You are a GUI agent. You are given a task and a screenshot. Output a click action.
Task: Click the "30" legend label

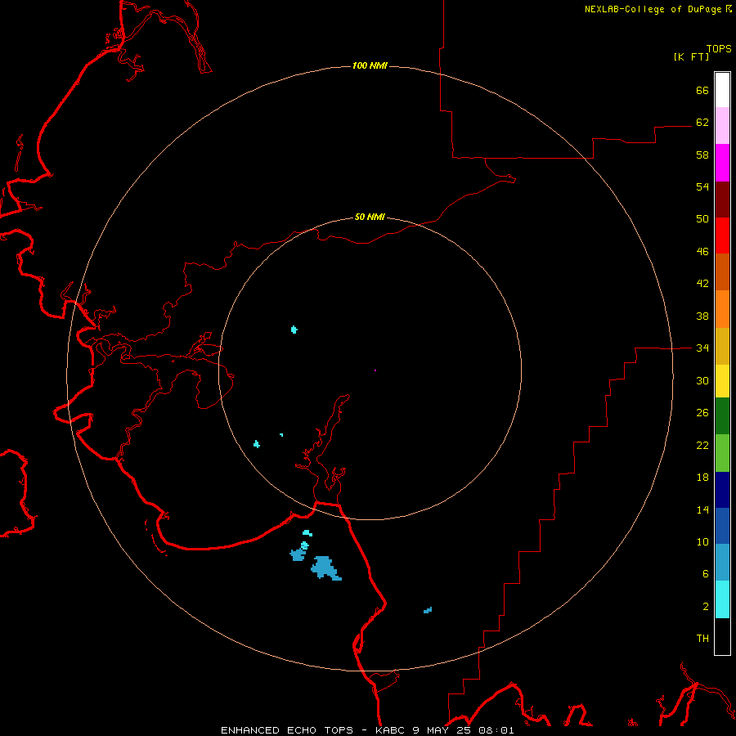(x=702, y=380)
